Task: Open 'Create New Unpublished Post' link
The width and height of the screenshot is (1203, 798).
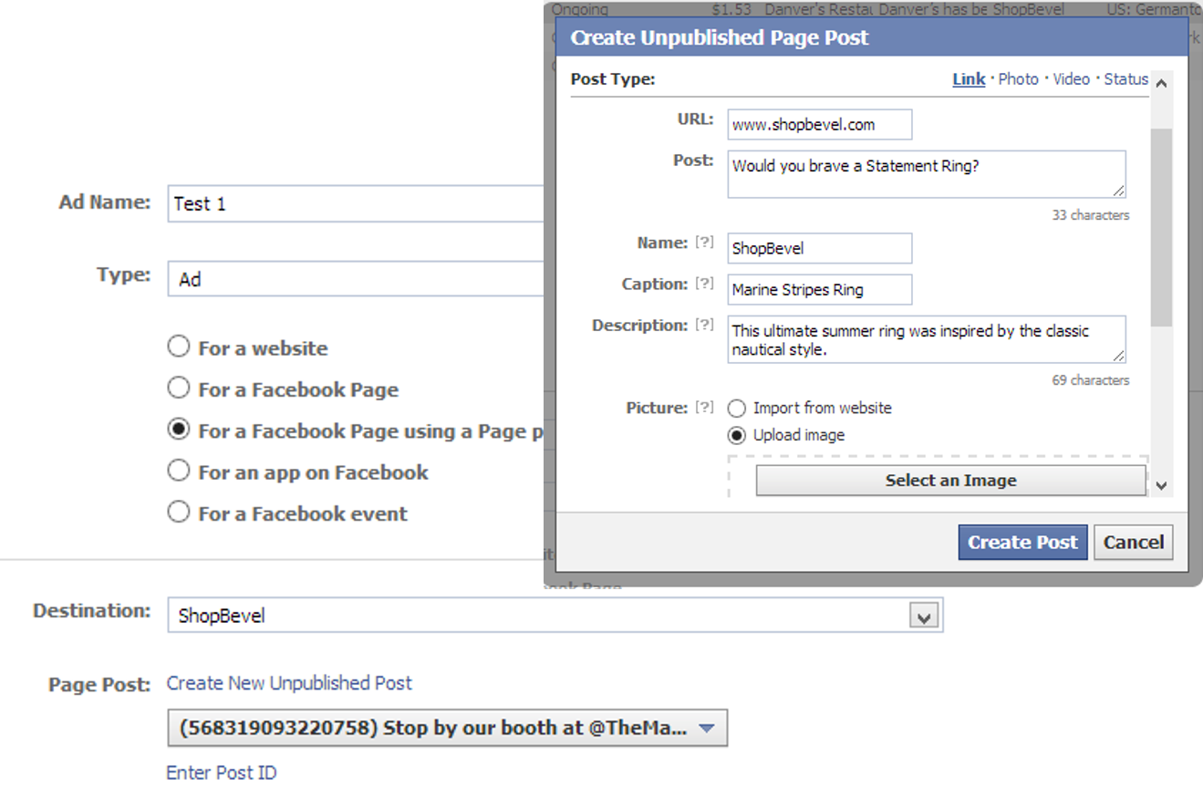Action: pyautogui.click(x=288, y=683)
